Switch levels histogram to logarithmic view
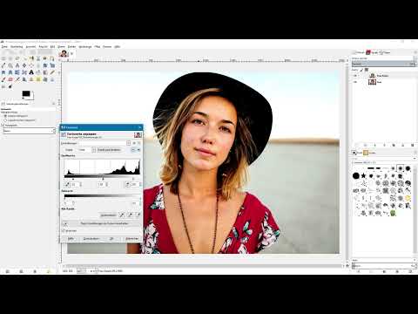Image resolution: width=418 pixels, height=314 pixels. tap(138, 150)
